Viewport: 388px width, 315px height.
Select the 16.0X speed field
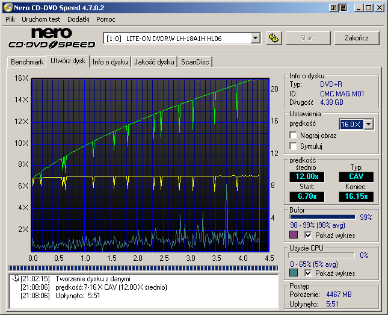click(x=352, y=124)
